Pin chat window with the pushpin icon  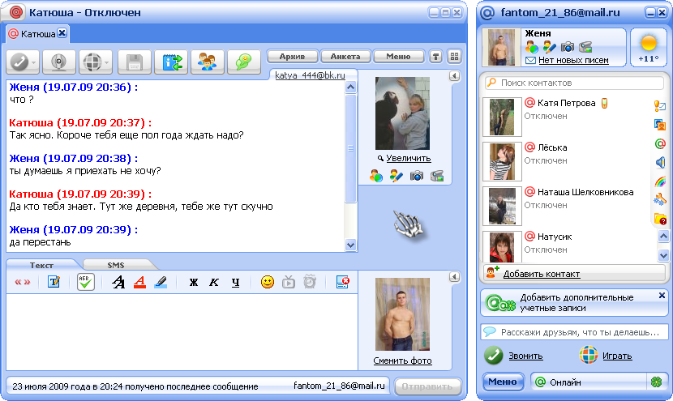pyautogui.click(x=435, y=56)
